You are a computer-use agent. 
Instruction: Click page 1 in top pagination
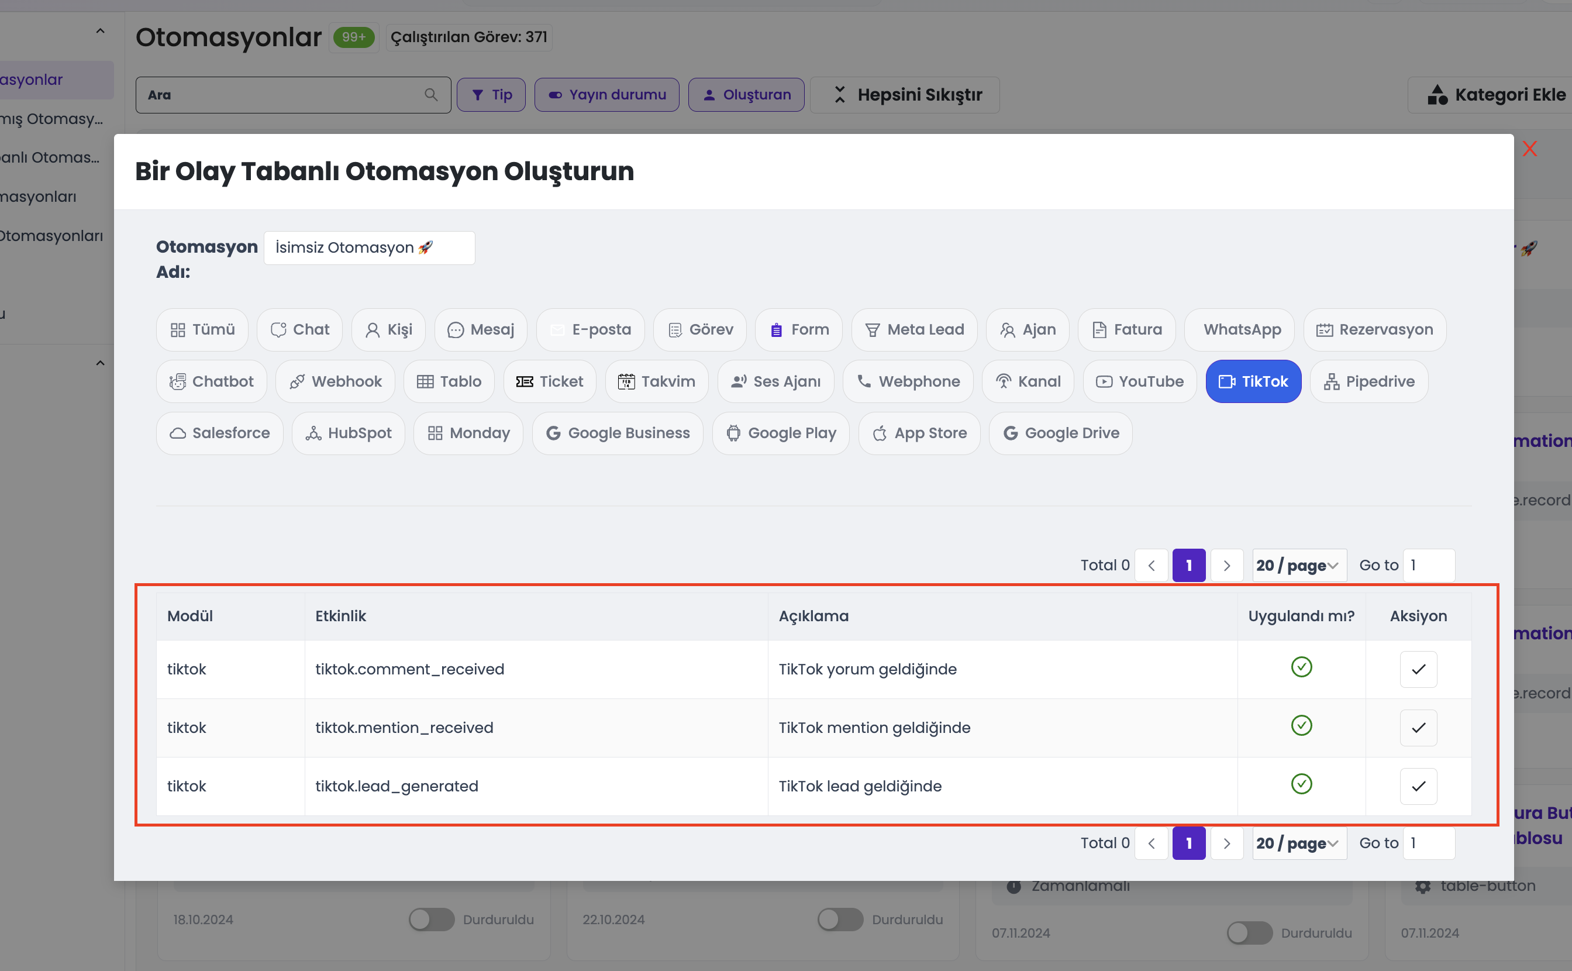1189,565
